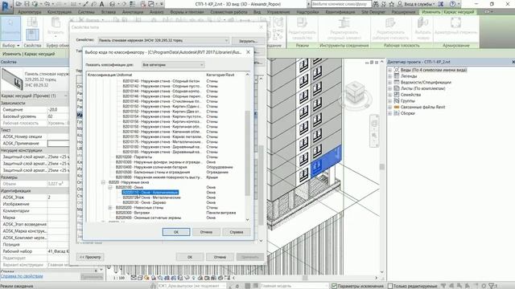This screenshot has height=289, width=515.
Task: Collapse the B2020 - Наружные окна tree node
Action: coord(103,182)
